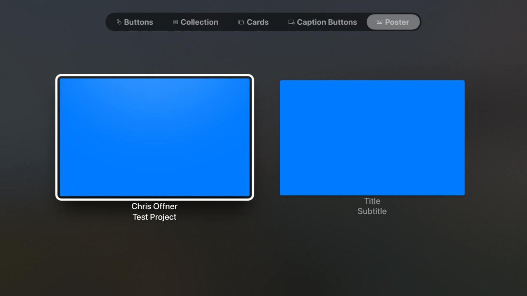Screen dimensions: 527x296
Task: Click tab bar gap between Collection and Cards
Action: coord(228,22)
